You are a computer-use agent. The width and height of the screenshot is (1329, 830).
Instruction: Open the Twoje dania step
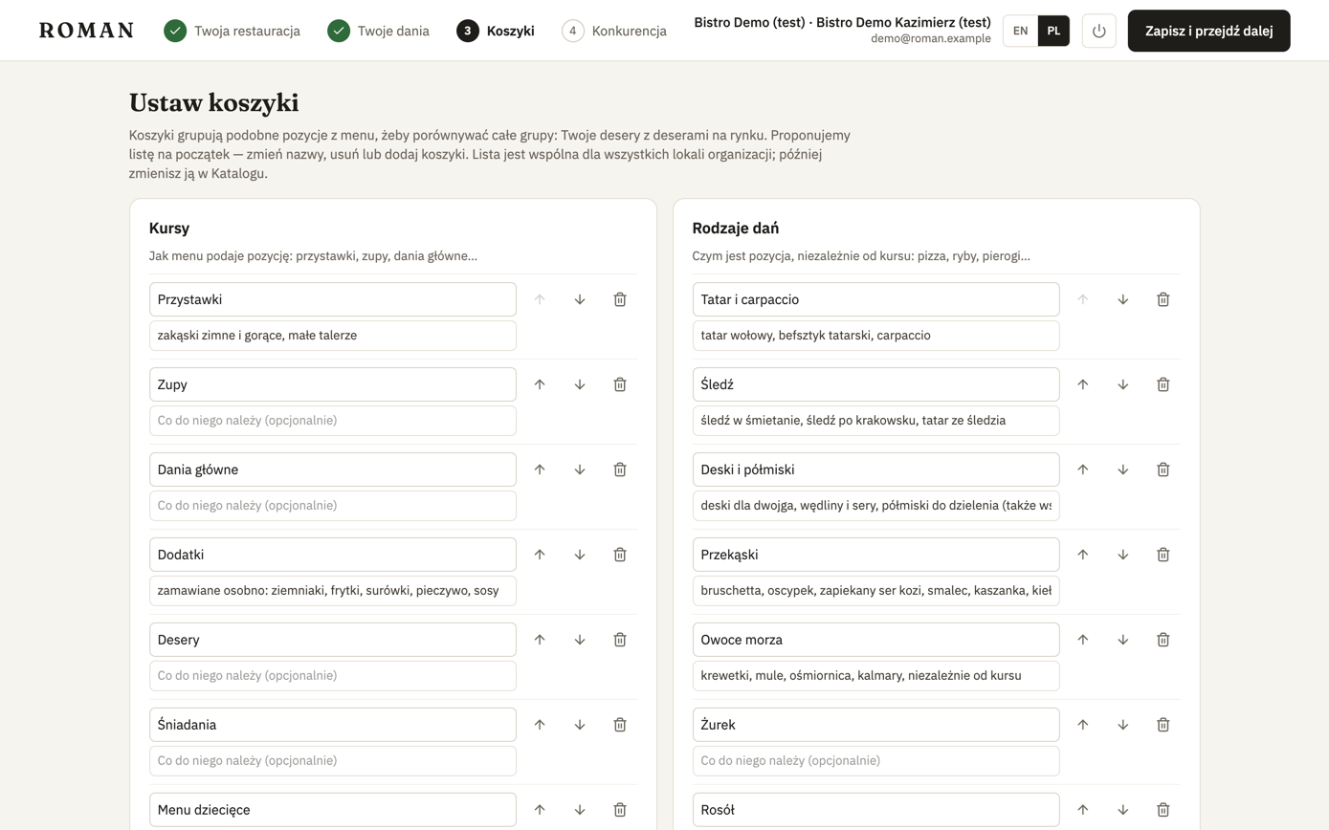(x=378, y=31)
